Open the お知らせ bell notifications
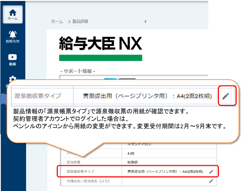This screenshot has height=191, width=242. pos(12,36)
